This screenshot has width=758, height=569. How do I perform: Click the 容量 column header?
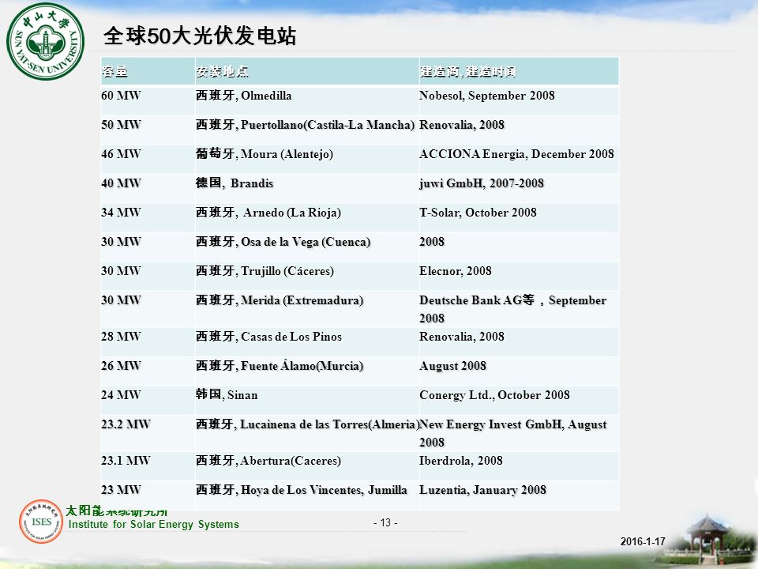tap(148, 71)
